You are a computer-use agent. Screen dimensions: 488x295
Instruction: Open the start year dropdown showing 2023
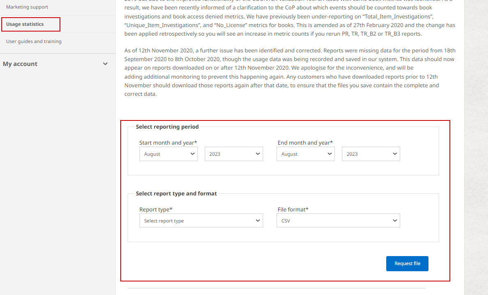click(234, 154)
